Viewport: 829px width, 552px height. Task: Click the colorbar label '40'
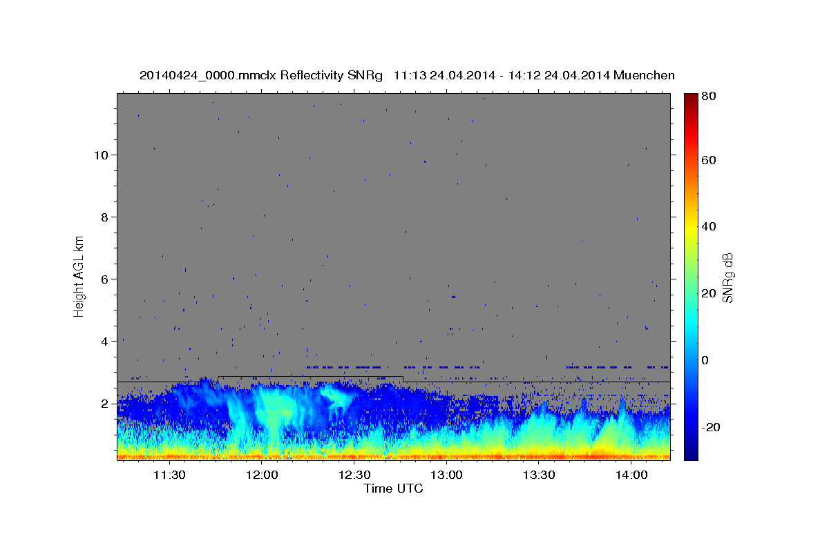click(x=708, y=226)
